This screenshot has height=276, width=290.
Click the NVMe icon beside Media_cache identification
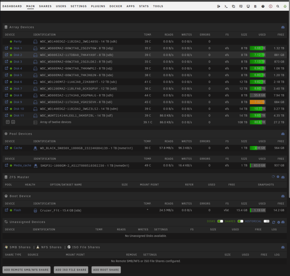click(x=35, y=166)
